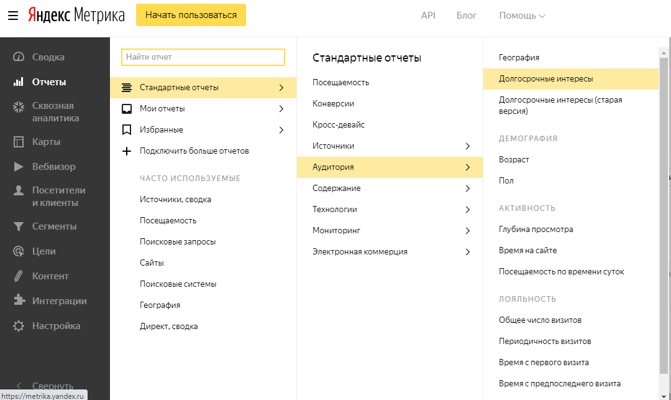
Task: Expand Мои отчеты chevron
Action: [x=281, y=109]
